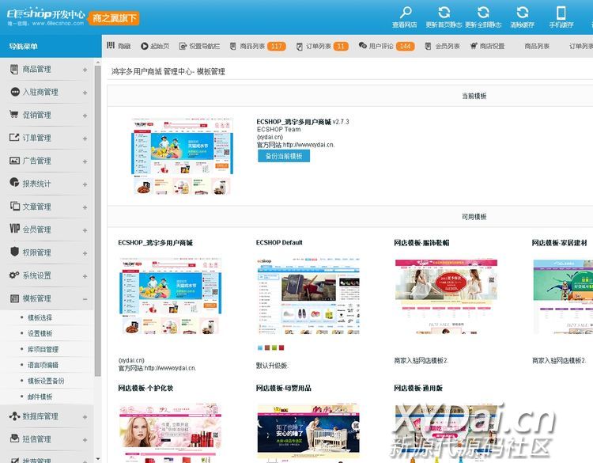Collapse 模板管理 with its minus sign

point(85,299)
